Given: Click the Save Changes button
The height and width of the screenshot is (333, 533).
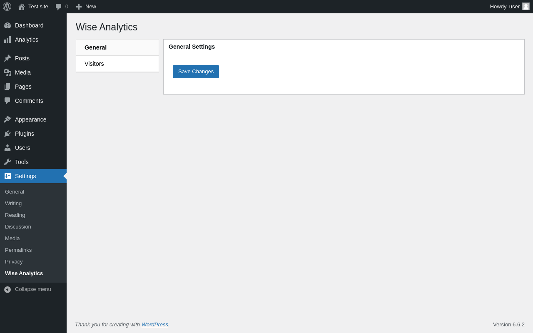Looking at the screenshot, I should point(196,72).
